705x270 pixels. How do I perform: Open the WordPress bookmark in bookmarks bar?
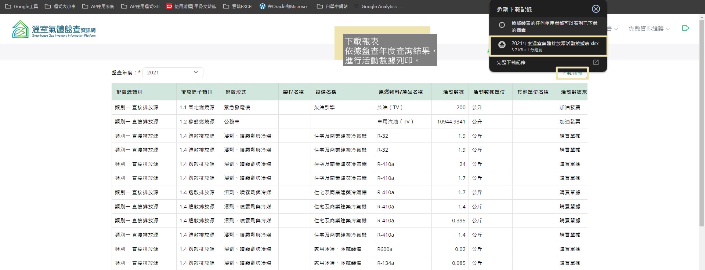click(x=285, y=6)
